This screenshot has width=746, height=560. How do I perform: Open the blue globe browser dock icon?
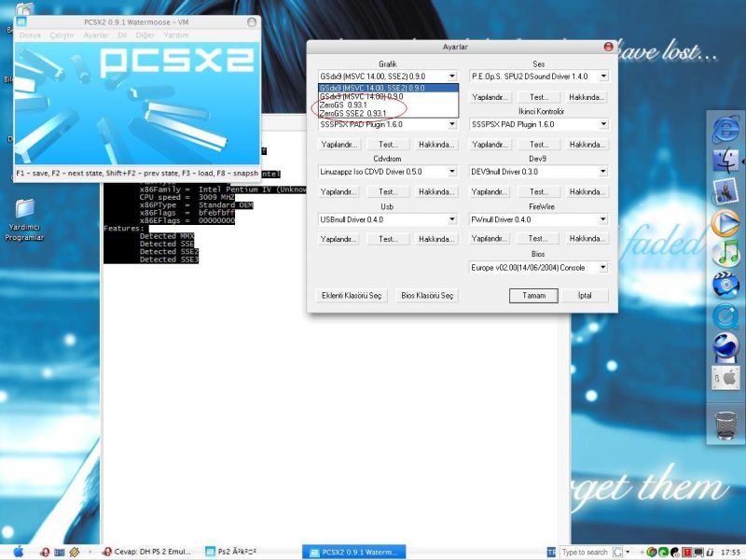[725, 347]
